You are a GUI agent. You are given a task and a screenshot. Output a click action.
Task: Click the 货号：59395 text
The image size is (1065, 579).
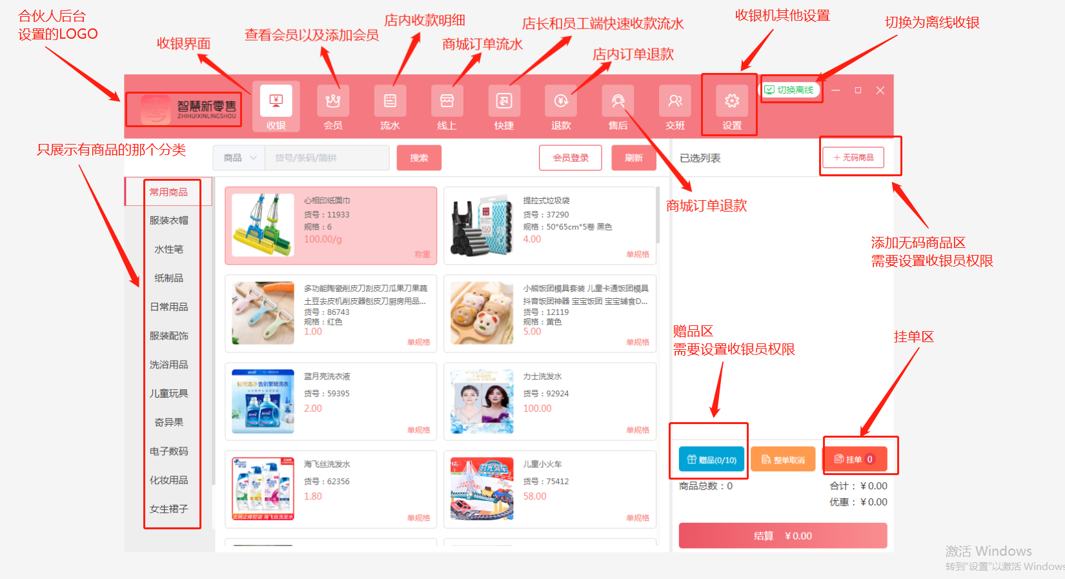pos(327,394)
